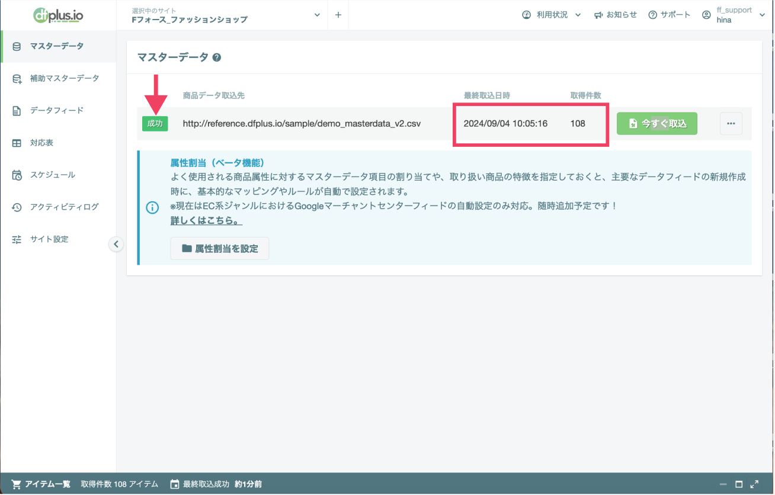
Task: Go to データフィード in the sidebar
Action: coord(58,111)
